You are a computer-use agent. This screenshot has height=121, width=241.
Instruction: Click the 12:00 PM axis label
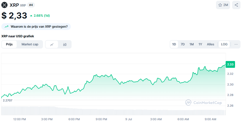pos(20,119)
